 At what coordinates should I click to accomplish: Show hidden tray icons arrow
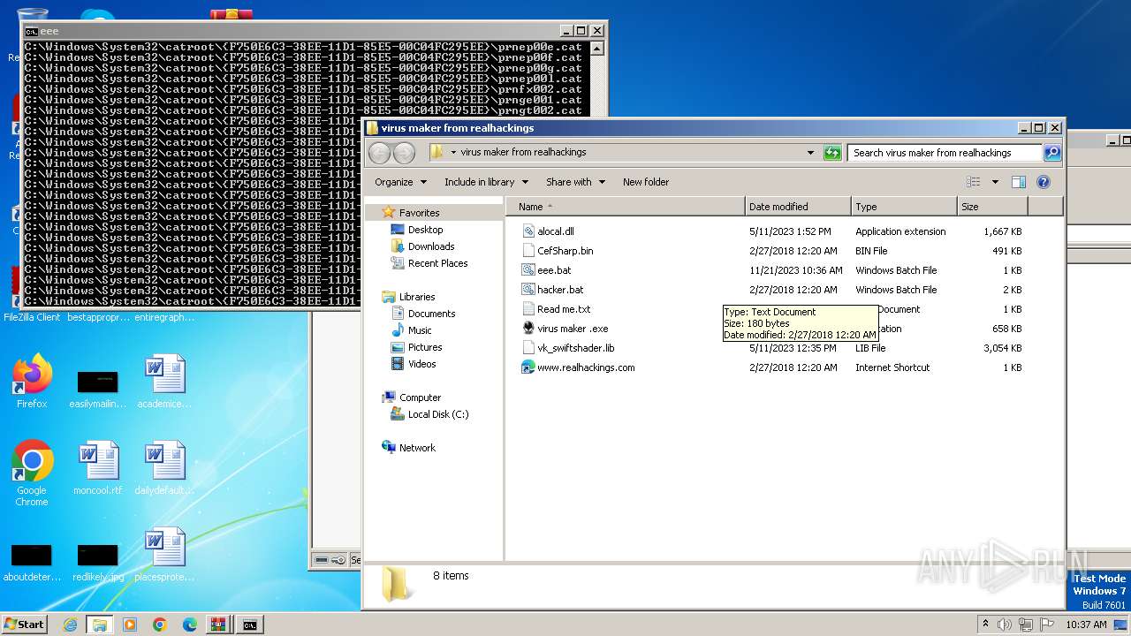pos(986,624)
